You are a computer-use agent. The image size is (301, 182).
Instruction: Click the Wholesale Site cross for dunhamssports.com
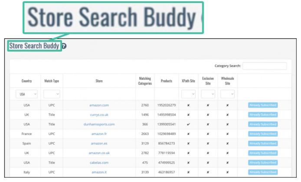(x=227, y=124)
